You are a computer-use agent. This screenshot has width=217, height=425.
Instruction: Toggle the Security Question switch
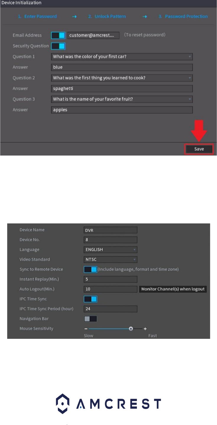(x=58, y=46)
